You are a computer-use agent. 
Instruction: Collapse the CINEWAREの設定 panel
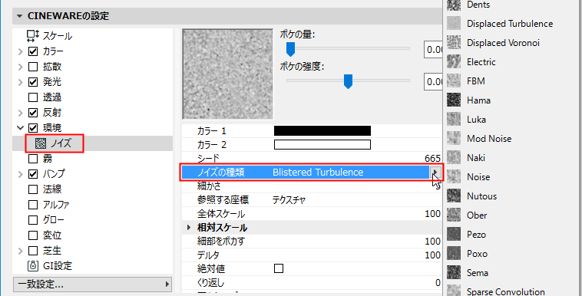pyautogui.click(x=20, y=16)
